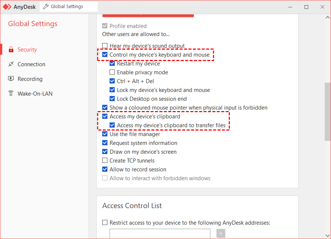The width and height of the screenshot is (331, 239).
Task: Click the wrench icon on Global Settings tab
Action: [46, 7]
